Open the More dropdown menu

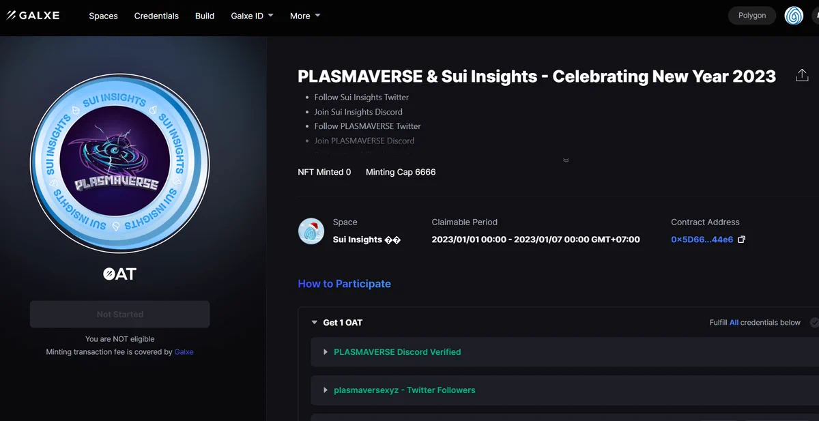305,16
